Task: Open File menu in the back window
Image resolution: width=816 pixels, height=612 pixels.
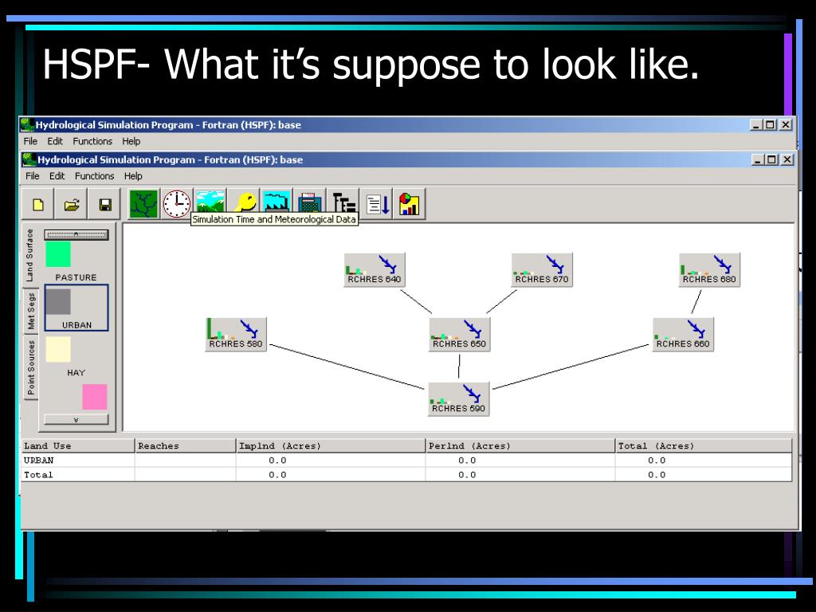Action: 30,141
